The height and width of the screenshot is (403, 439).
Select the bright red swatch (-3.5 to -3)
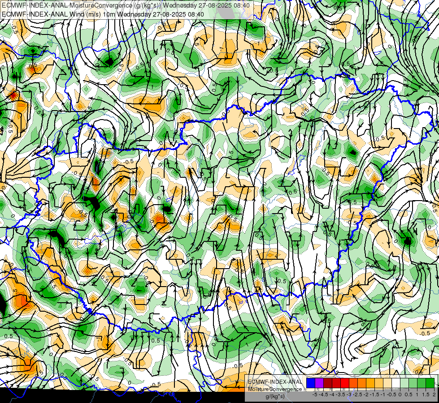coord(345,383)
